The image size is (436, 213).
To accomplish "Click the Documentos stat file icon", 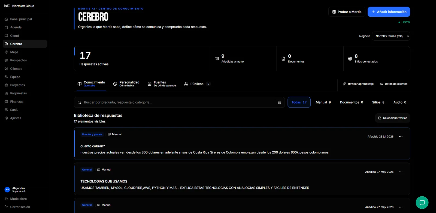I will [283, 59].
